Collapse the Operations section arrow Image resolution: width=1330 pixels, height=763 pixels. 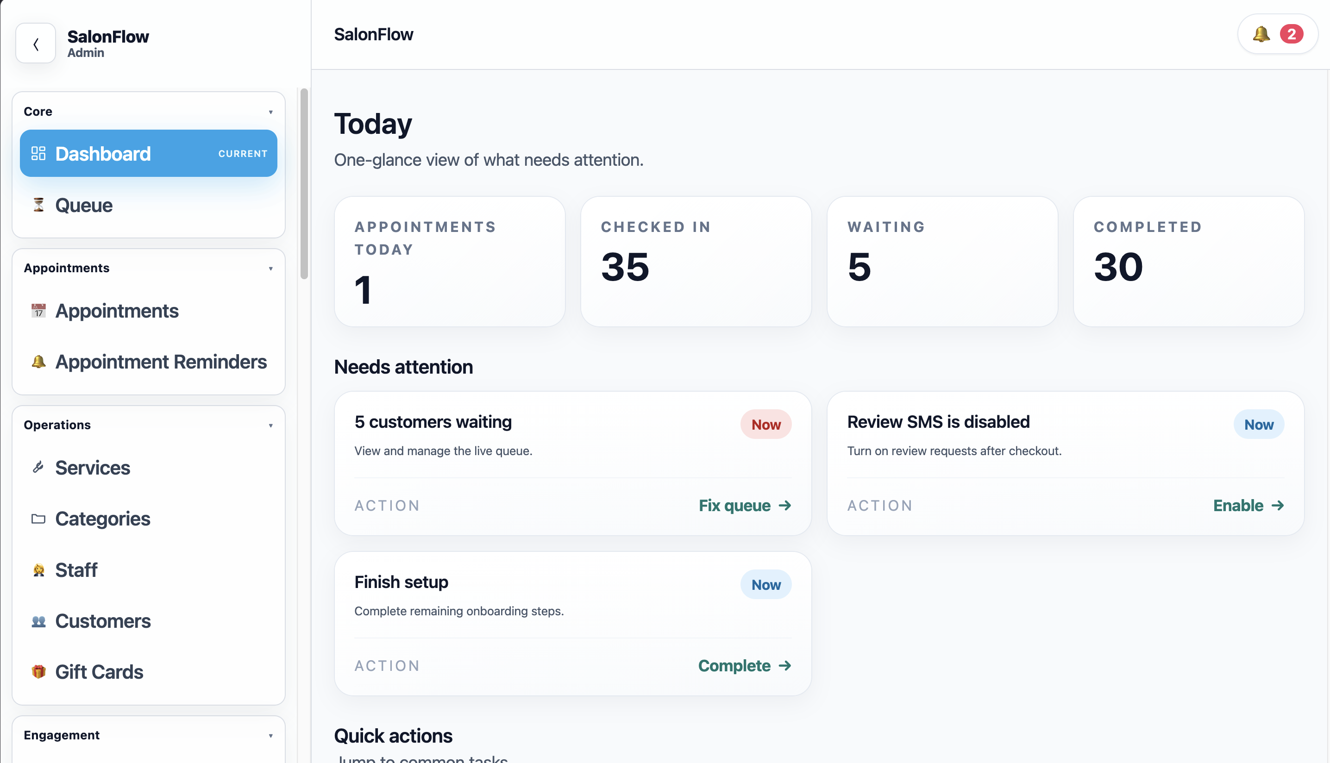point(271,425)
